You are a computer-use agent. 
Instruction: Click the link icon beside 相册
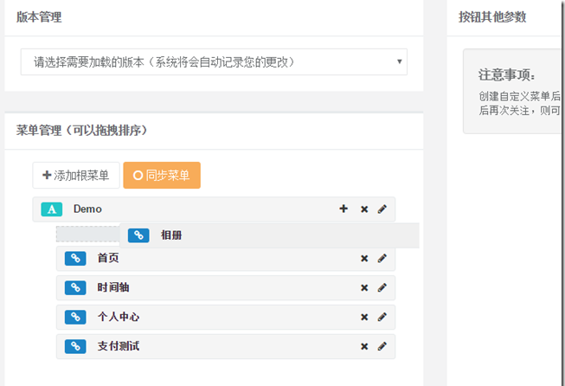[138, 235]
